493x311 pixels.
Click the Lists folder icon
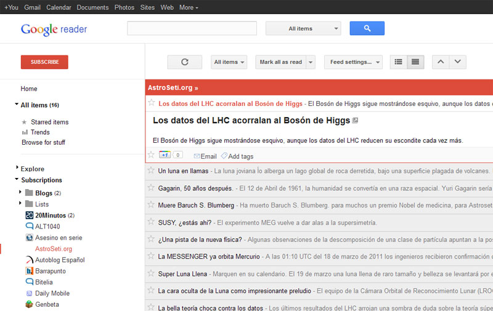(29, 204)
